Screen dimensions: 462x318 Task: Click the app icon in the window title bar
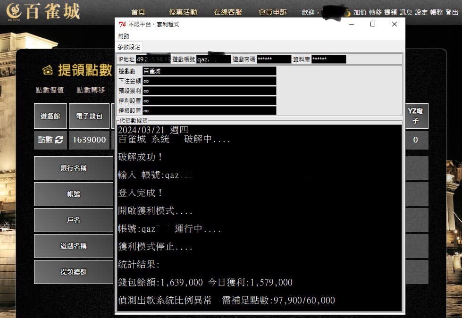point(122,25)
